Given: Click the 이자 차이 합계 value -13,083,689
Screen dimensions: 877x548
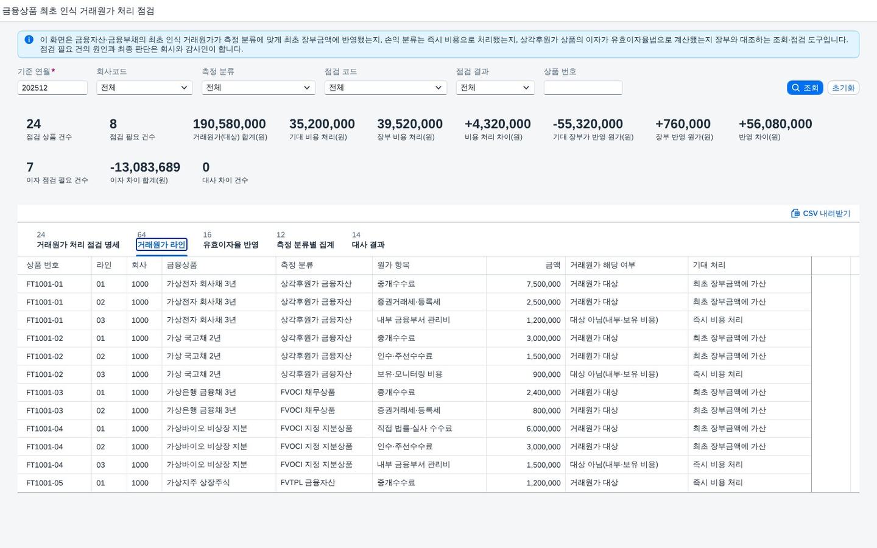Looking at the screenshot, I should 145,167.
